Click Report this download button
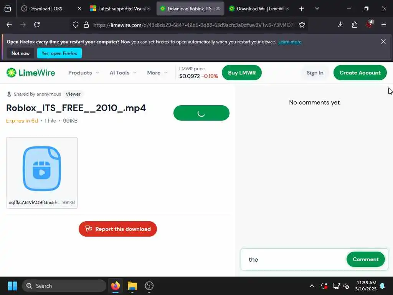Image resolution: width=393 pixels, height=295 pixels. click(118, 229)
